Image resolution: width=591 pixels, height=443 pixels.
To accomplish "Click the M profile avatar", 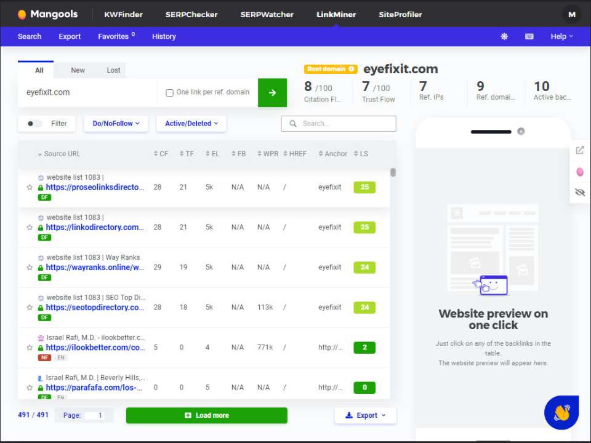I will (x=571, y=14).
